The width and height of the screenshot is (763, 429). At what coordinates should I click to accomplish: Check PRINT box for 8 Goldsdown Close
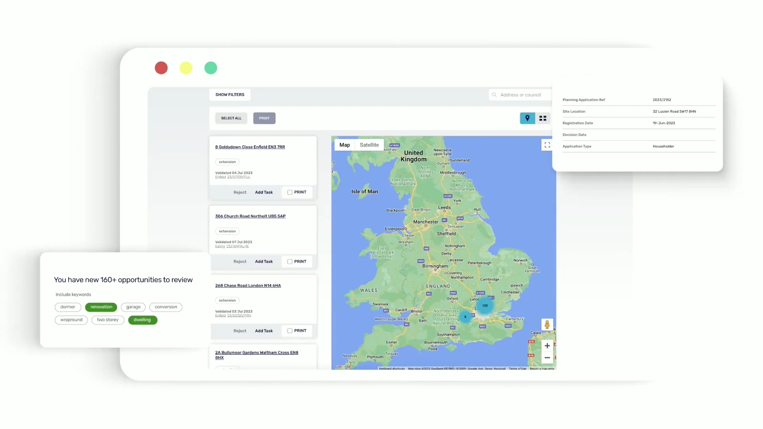click(x=290, y=192)
